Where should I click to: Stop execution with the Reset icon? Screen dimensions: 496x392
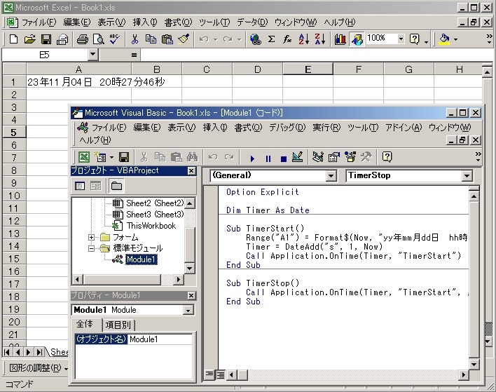point(284,158)
